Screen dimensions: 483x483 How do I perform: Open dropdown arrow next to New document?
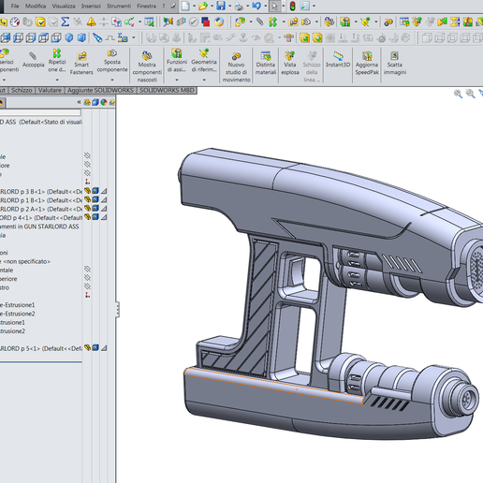[194, 6]
